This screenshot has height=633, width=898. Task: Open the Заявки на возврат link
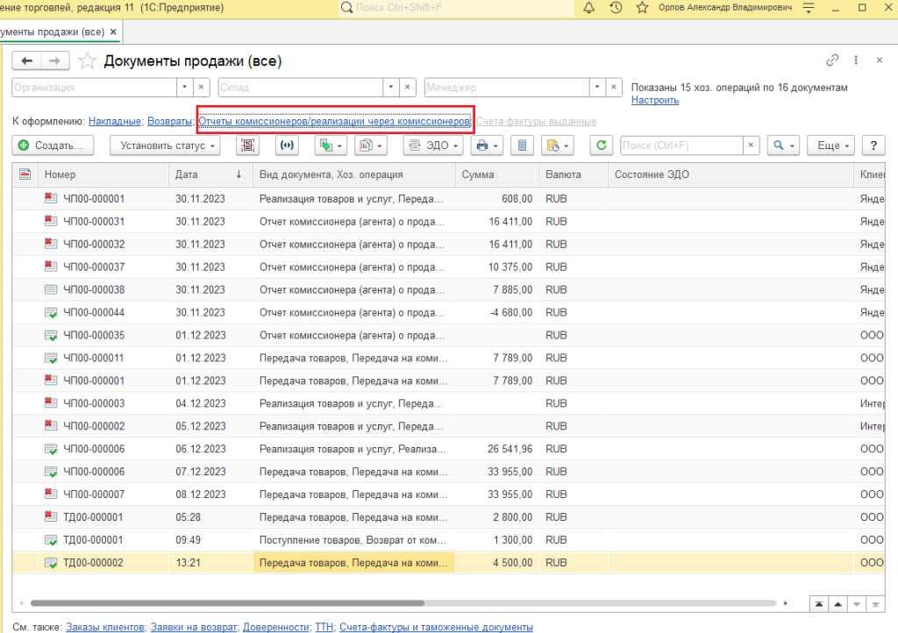coord(194,627)
